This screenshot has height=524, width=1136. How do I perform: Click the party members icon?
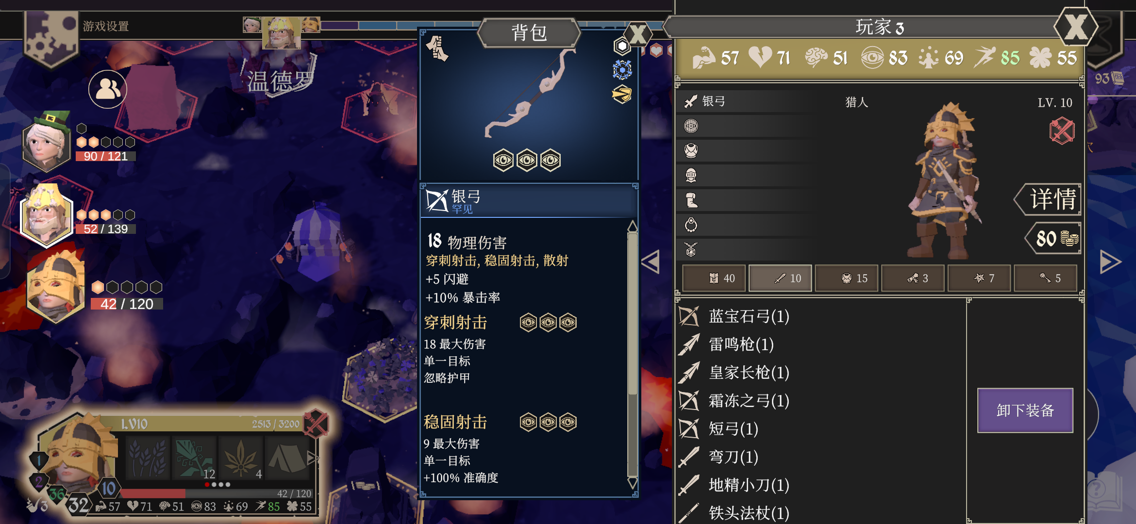click(x=108, y=89)
